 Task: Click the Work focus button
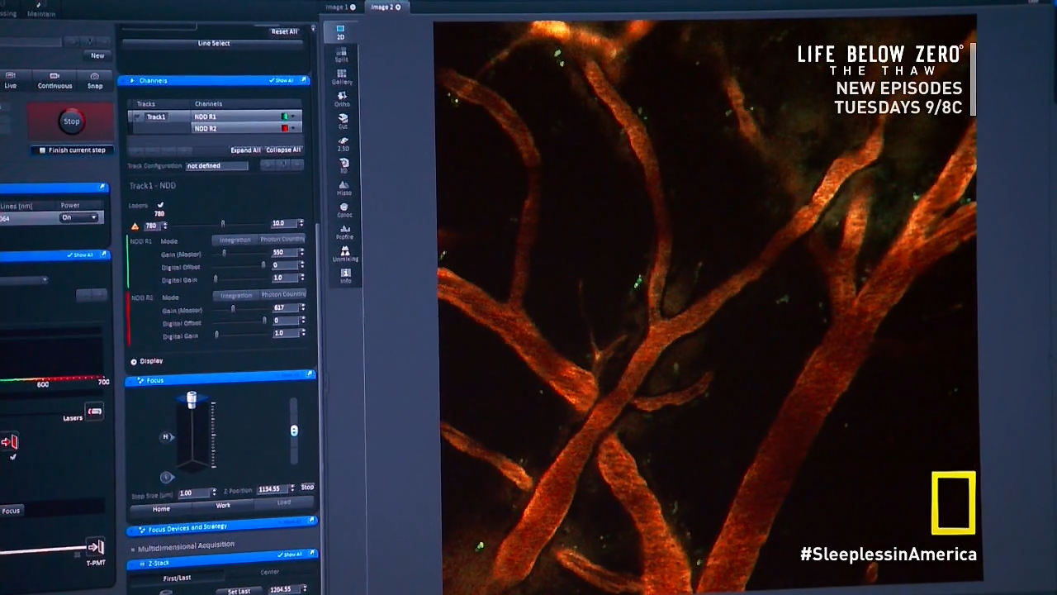(223, 505)
